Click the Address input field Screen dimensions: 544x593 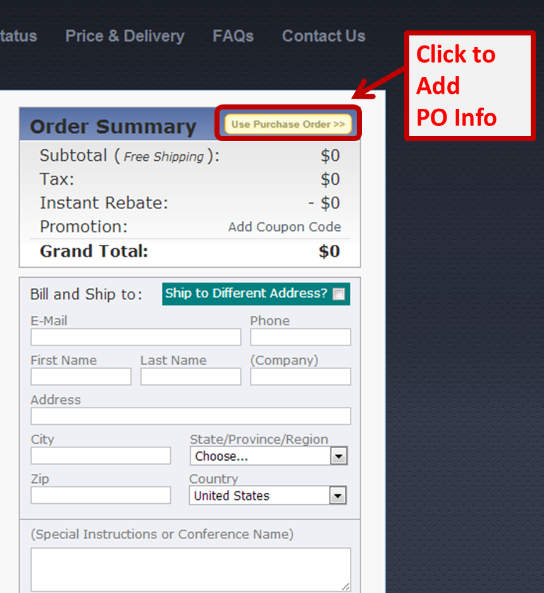click(x=190, y=416)
